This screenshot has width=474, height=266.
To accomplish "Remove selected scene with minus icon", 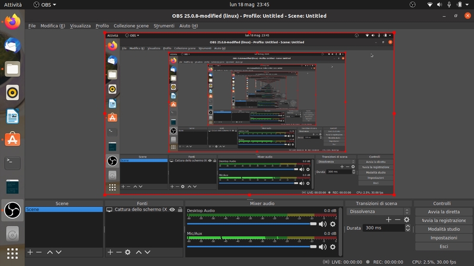I will [39, 252].
